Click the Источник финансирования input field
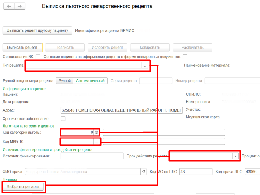260x195 pixels. (x=92, y=156)
